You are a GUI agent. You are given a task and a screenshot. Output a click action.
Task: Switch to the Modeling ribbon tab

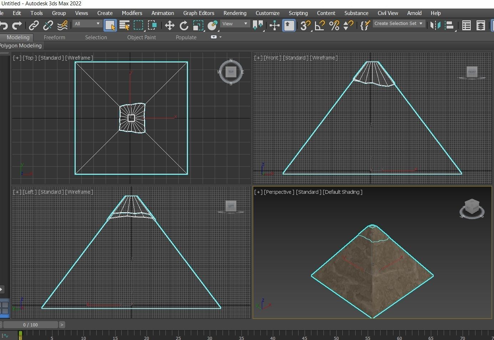(18, 37)
